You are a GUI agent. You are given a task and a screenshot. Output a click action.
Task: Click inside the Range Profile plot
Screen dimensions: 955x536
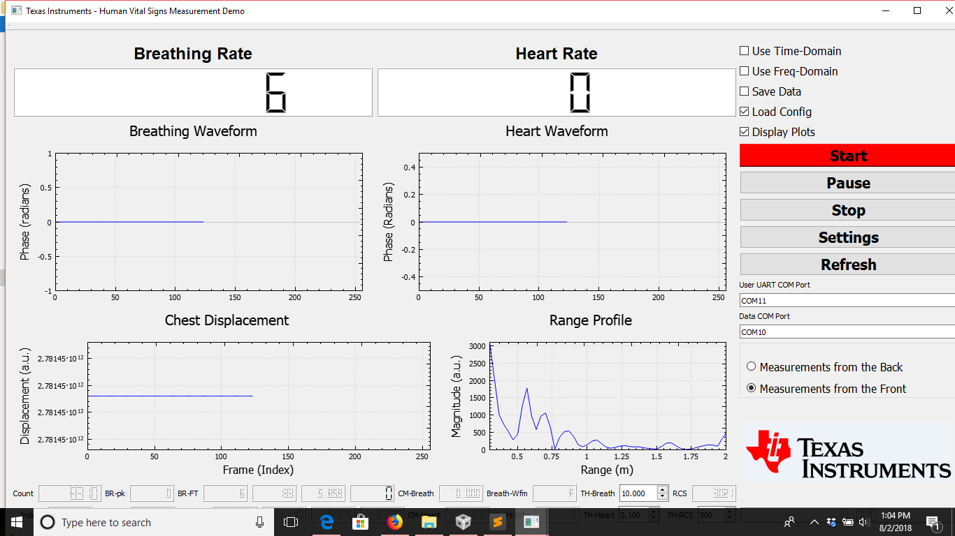coord(608,396)
